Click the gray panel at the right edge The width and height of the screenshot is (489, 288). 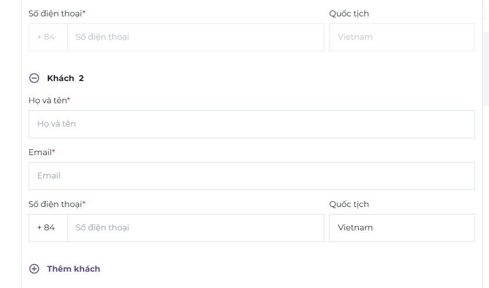coord(485,52)
